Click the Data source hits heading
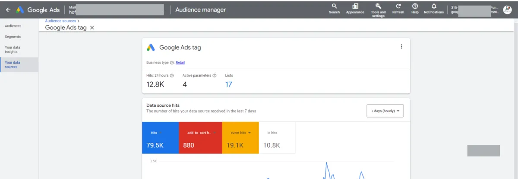518x179 pixels. (x=163, y=105)
